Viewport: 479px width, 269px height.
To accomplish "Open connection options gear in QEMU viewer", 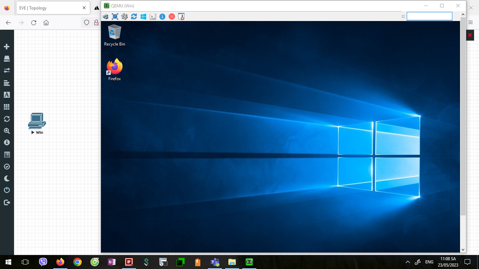I will coord(124,16).
